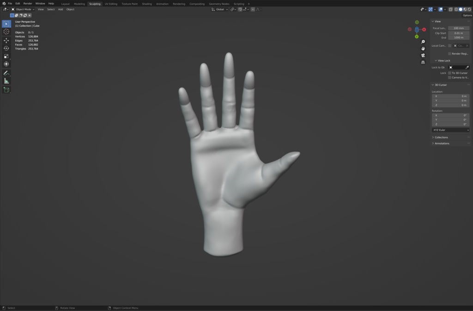Open the Render menu
Screen dimensions: 473x311
click(x=28, y=4)
